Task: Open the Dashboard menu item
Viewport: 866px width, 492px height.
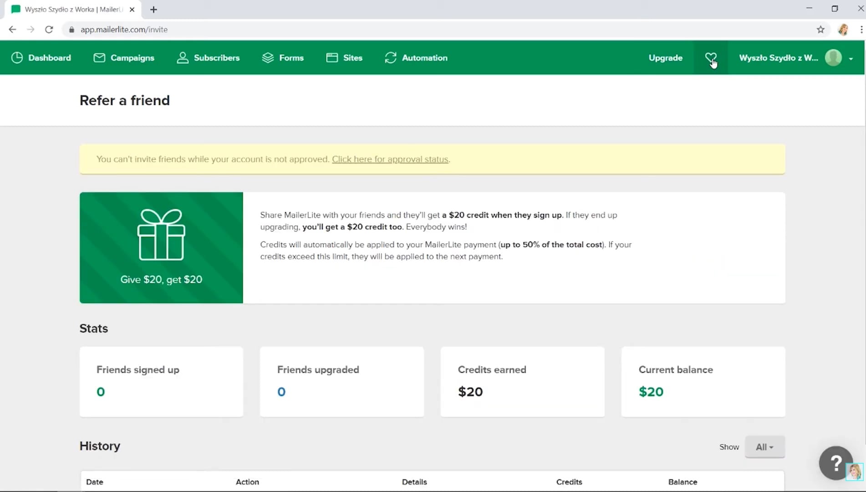Action: coord(41,58)
